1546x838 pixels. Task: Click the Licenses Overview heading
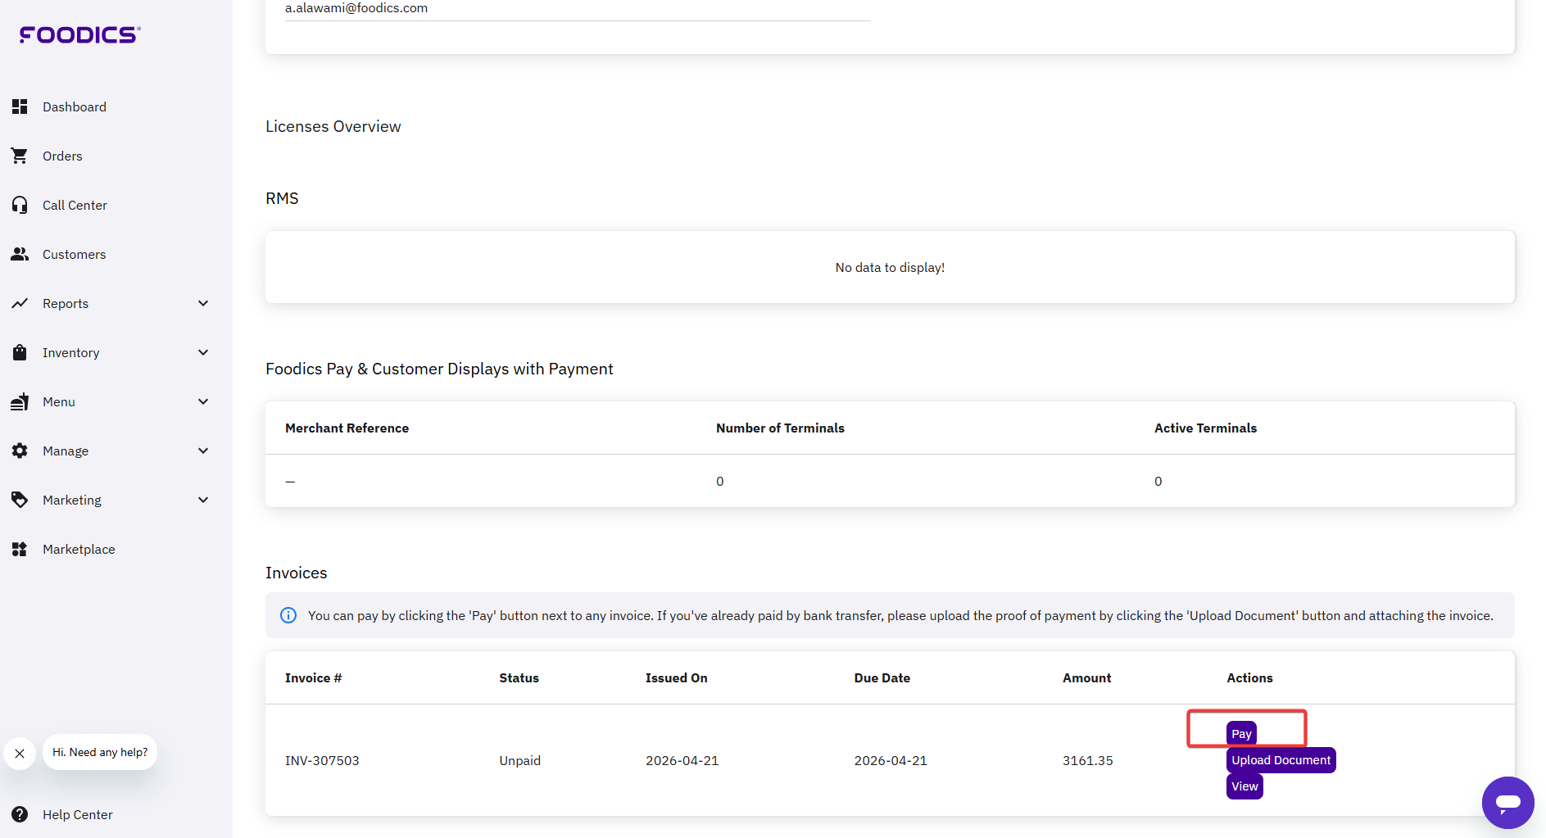coord(333,126)
